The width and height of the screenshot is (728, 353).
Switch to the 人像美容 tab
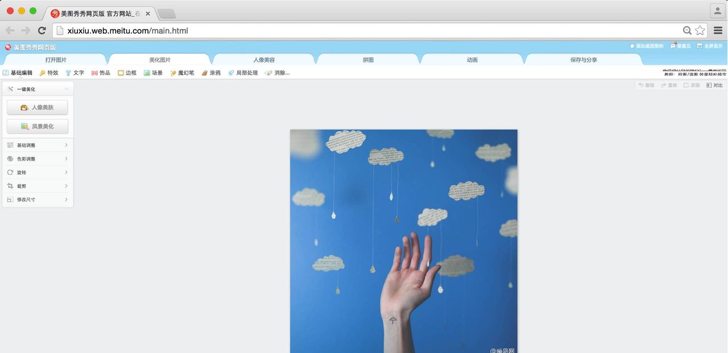[264, 60]
